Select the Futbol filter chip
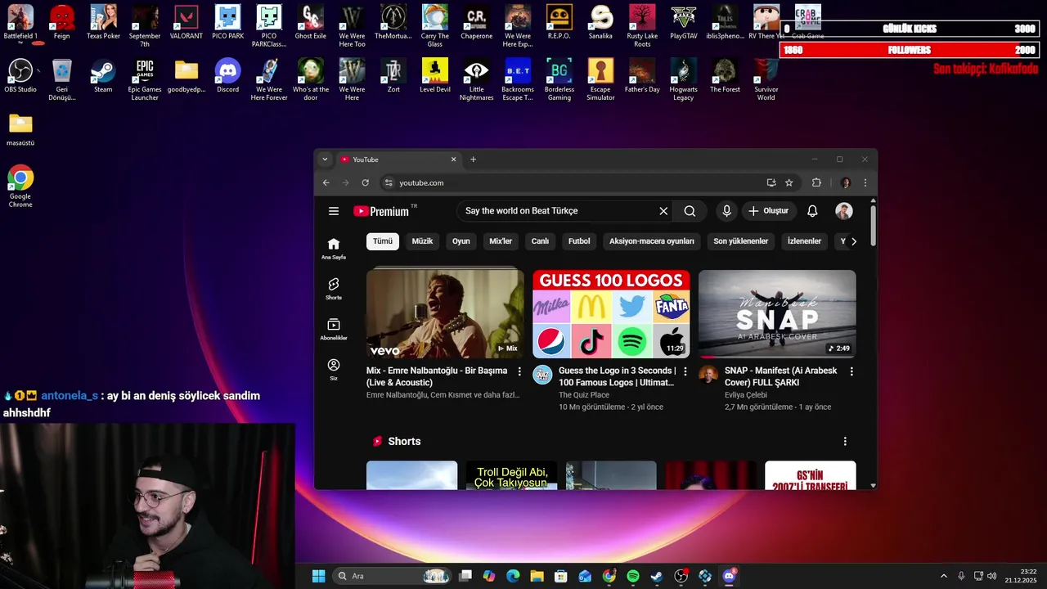Image resolution: width=1047 pixels, height=589 pixels. point(579,241)
